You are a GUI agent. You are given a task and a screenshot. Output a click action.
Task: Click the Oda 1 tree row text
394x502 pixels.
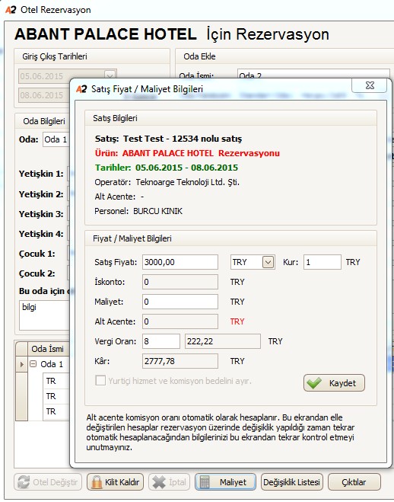point(52,364)
